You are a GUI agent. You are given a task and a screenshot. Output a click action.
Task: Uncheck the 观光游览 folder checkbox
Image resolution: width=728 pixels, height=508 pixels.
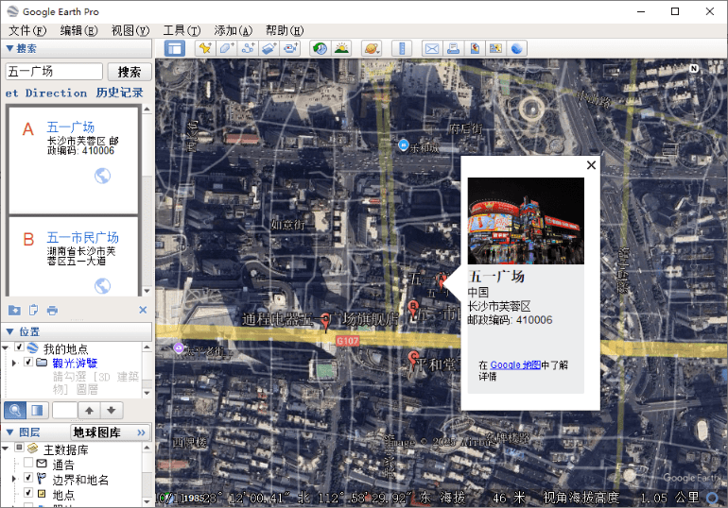pyautogui.click(x=28, y=363)
